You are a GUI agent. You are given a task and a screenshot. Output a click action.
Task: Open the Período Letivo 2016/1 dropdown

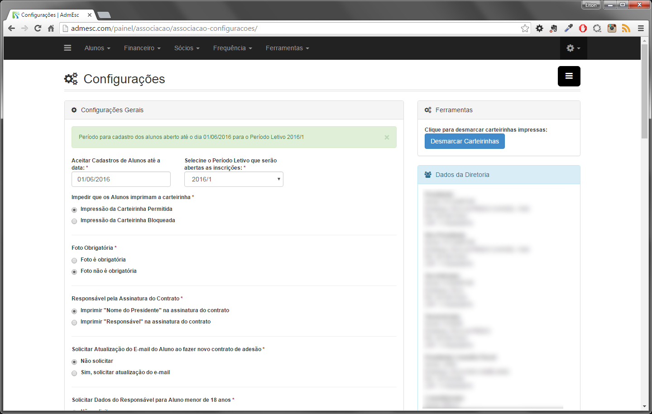pyautogui.click(x=234, y=179)
